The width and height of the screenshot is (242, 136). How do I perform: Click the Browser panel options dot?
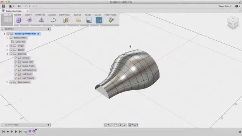tap(48, 29)
